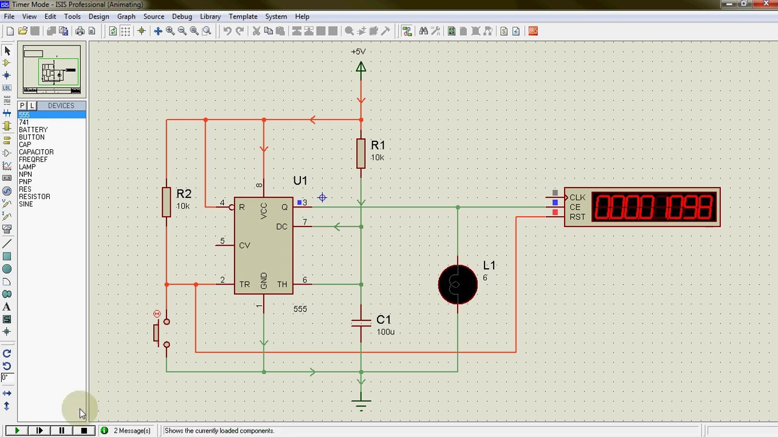Toggle the Wire Autorouter icon
778x437 pixels.
[x=407, y=31]
